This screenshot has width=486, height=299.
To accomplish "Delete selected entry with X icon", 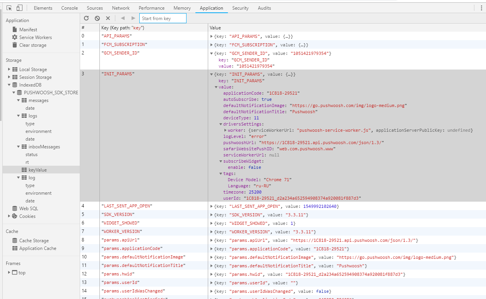I will tap(108, 18).
